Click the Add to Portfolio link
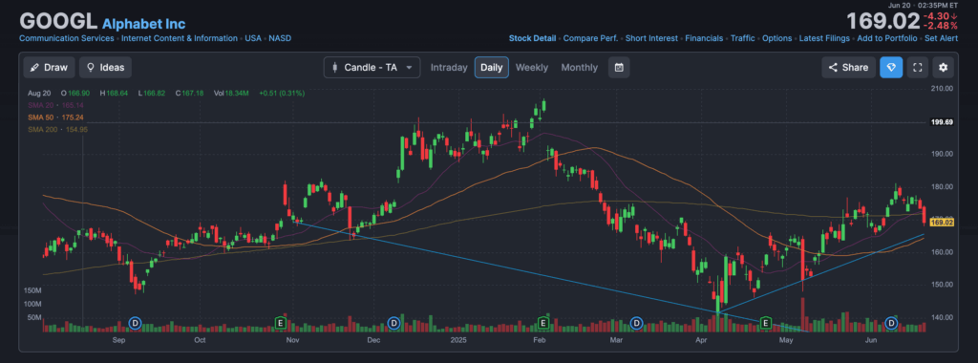 [887, 38]
